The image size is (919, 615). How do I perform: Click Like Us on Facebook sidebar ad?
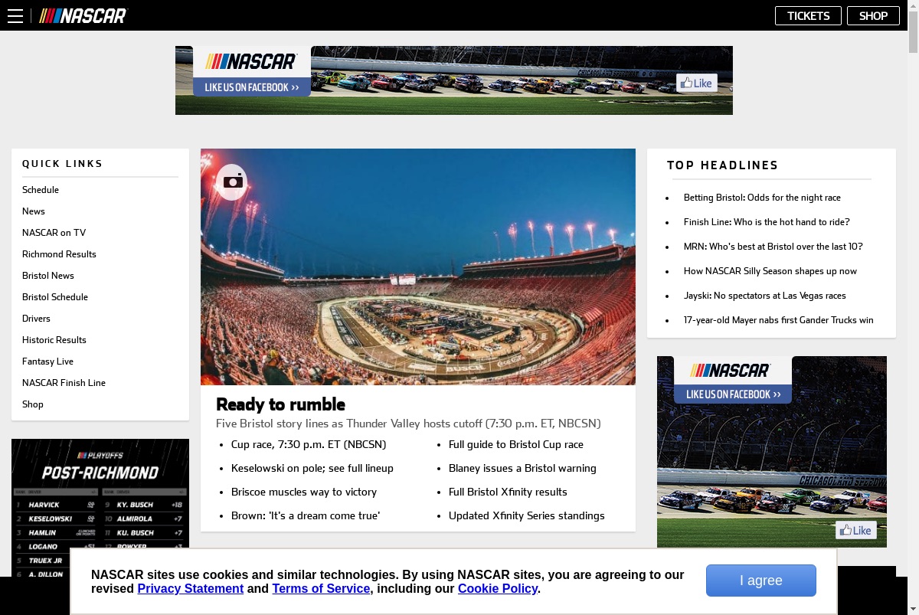point(733,394)
